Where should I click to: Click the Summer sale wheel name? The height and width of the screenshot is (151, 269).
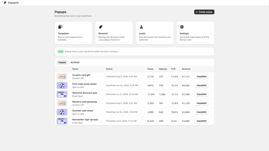(83, 111)
